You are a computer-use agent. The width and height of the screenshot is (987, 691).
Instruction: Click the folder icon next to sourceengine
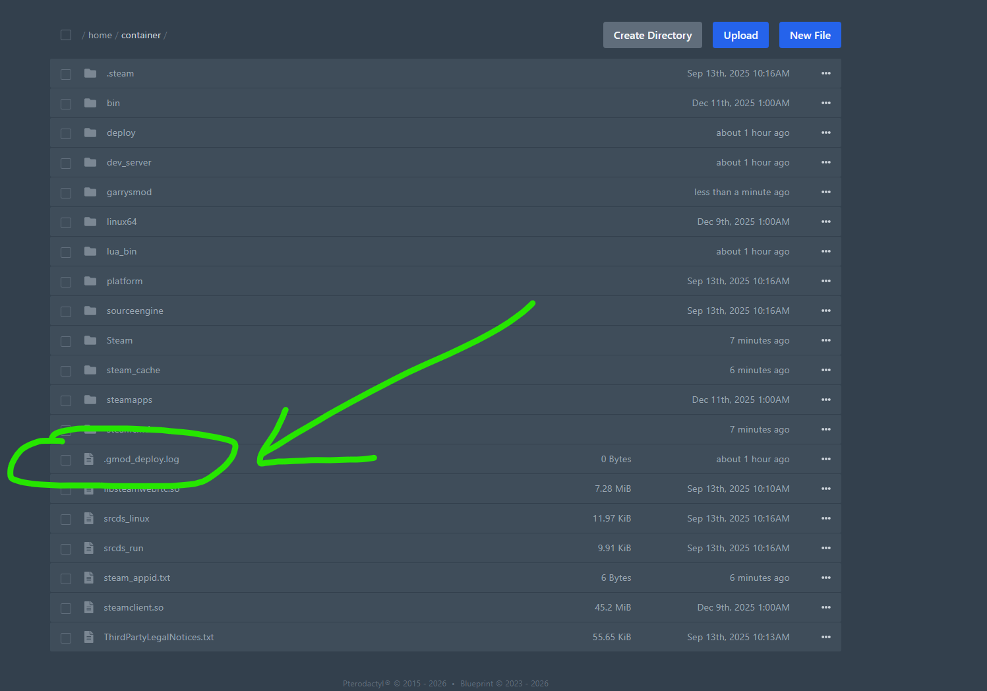pyautogui.click(x=90, y=311)
